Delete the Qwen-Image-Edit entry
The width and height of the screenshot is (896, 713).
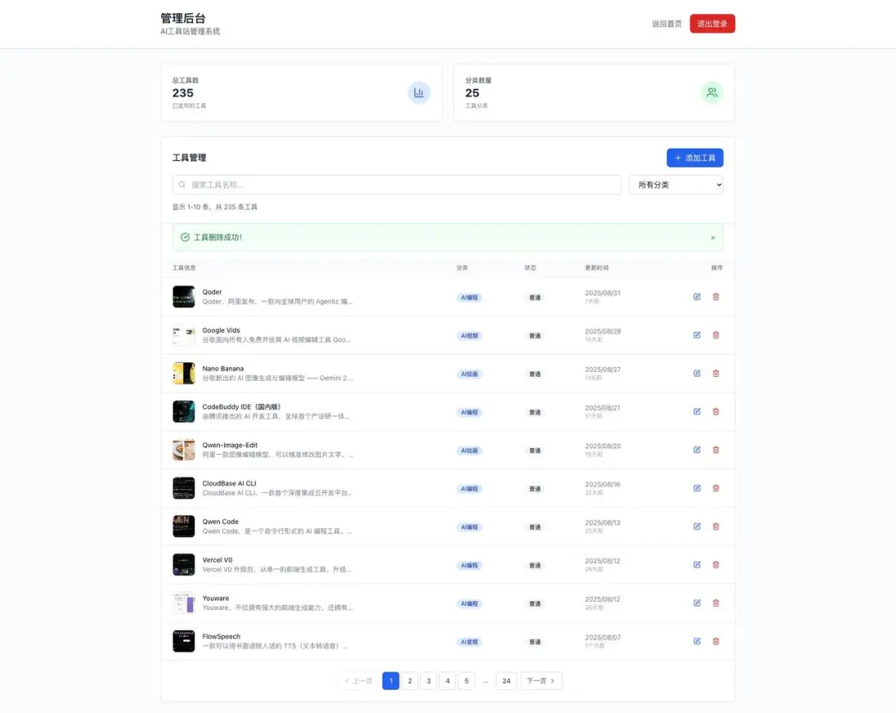click(715, 450)
